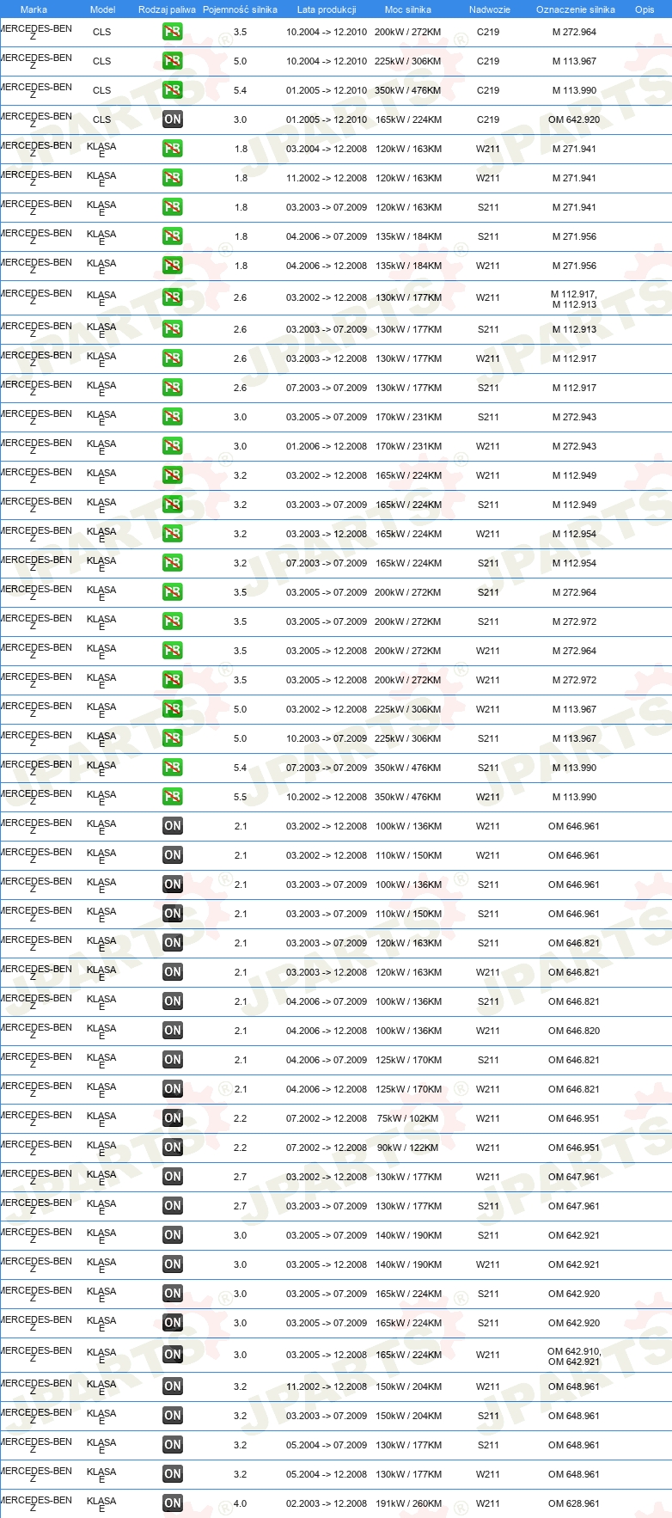Click CLS model cell in the 5.4 row
Screen dimensions: 672x1518
[x=101, y=90]
